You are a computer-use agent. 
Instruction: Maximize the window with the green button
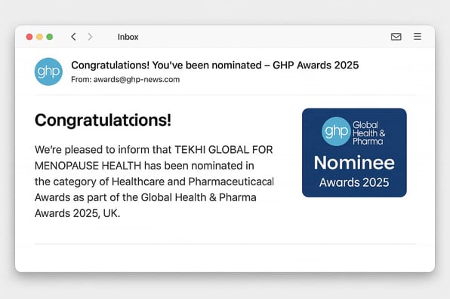(50, 37)
